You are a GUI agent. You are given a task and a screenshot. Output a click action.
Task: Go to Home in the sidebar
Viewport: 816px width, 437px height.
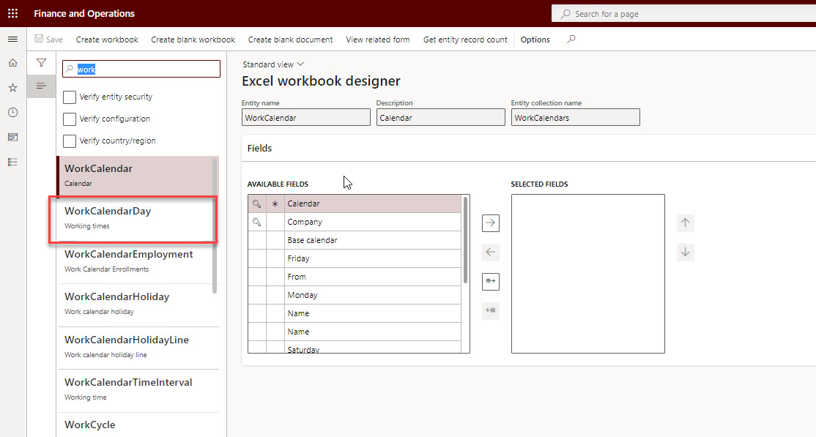[13, 63]
